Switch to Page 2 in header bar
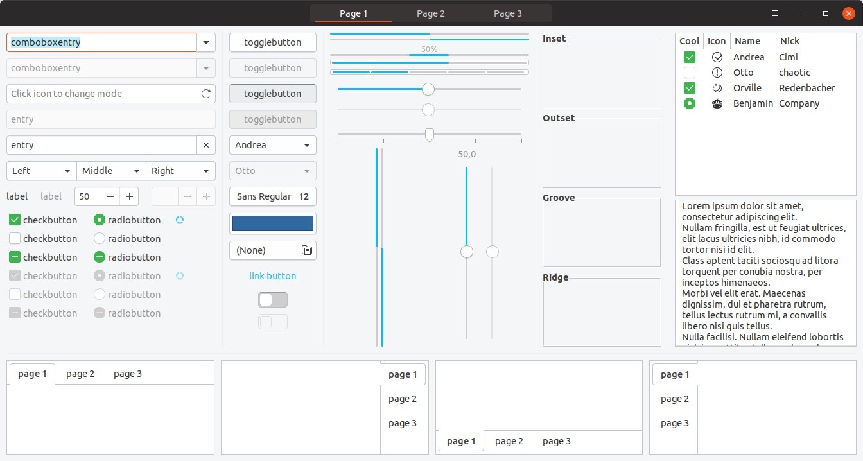The width and height of the screenshot is (863, 461). tap(430, 13)
